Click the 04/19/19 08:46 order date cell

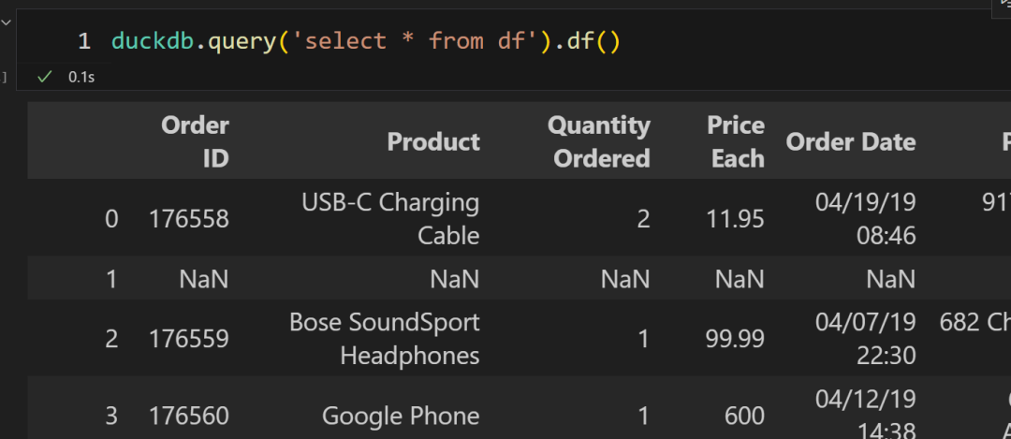click(865, 218)
